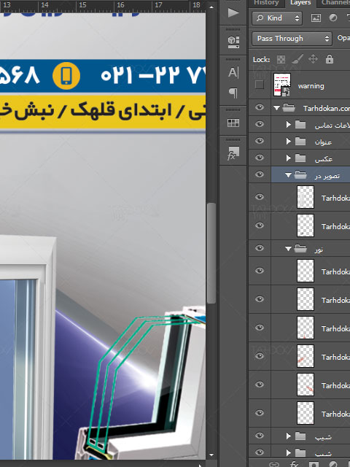
Task: Click folder icon of عنوان group
Action: [x=300, y=141]
